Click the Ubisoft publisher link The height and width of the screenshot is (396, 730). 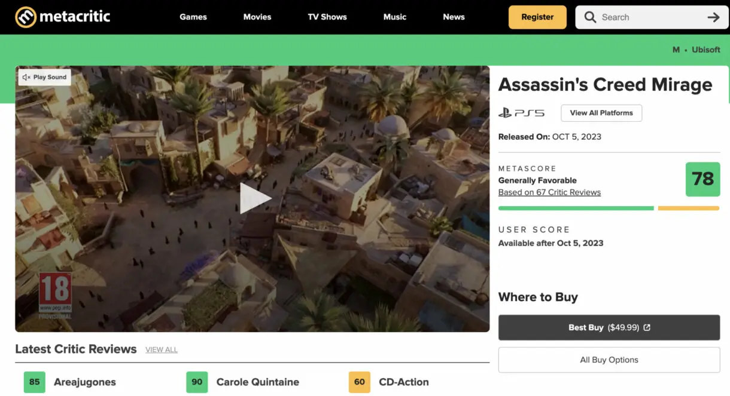(x=706, y=50)
